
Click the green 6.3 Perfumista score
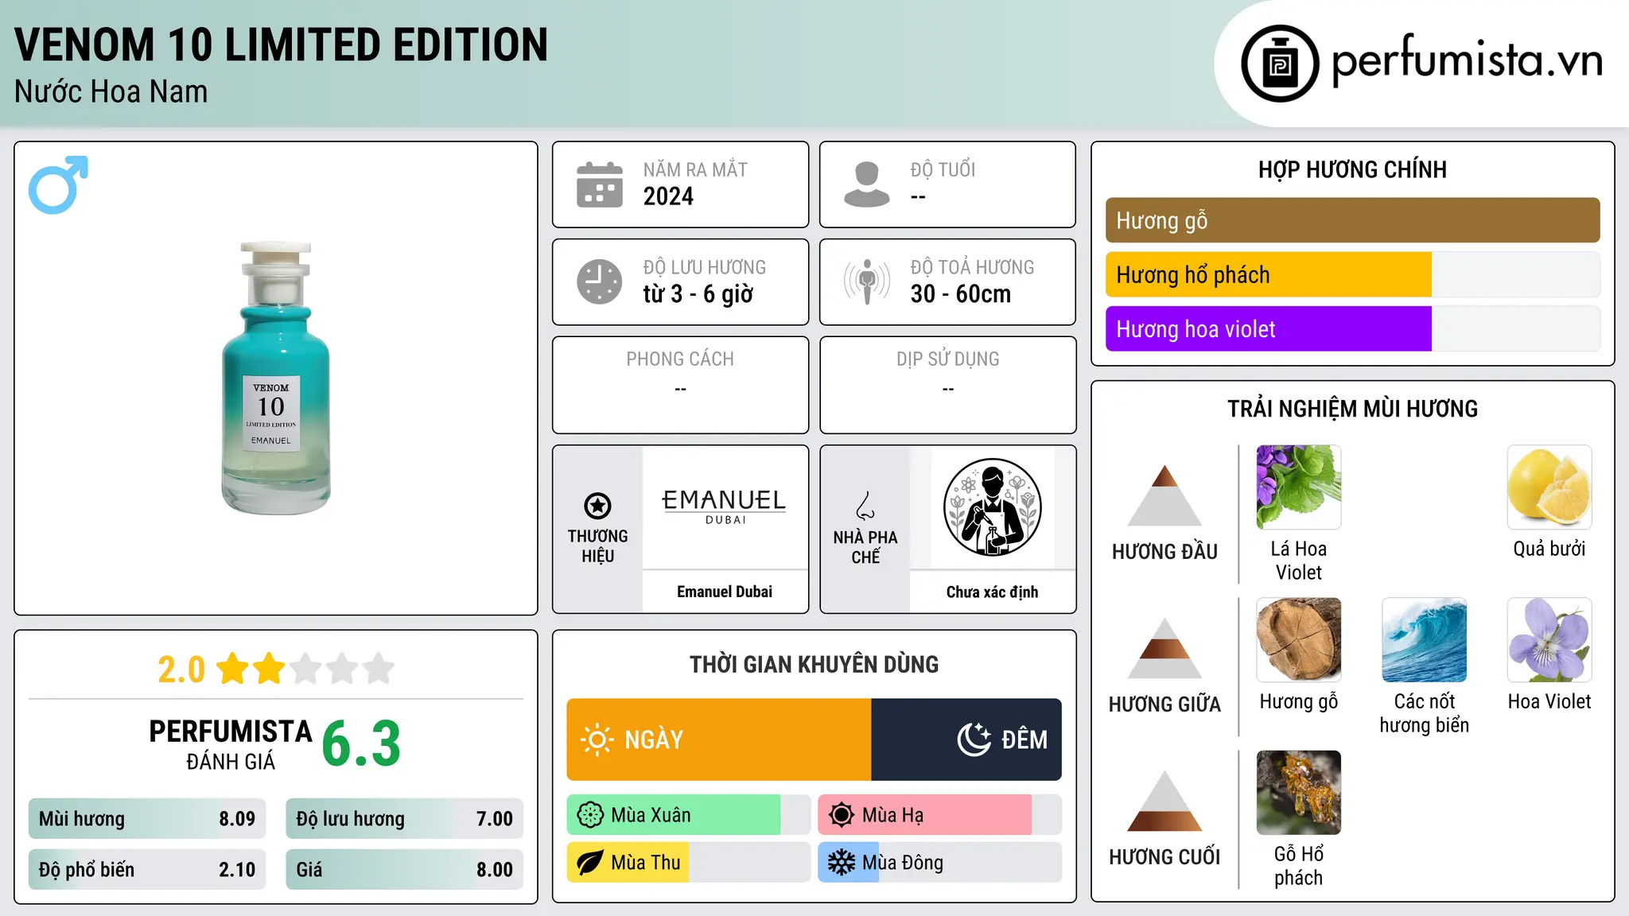361,744
